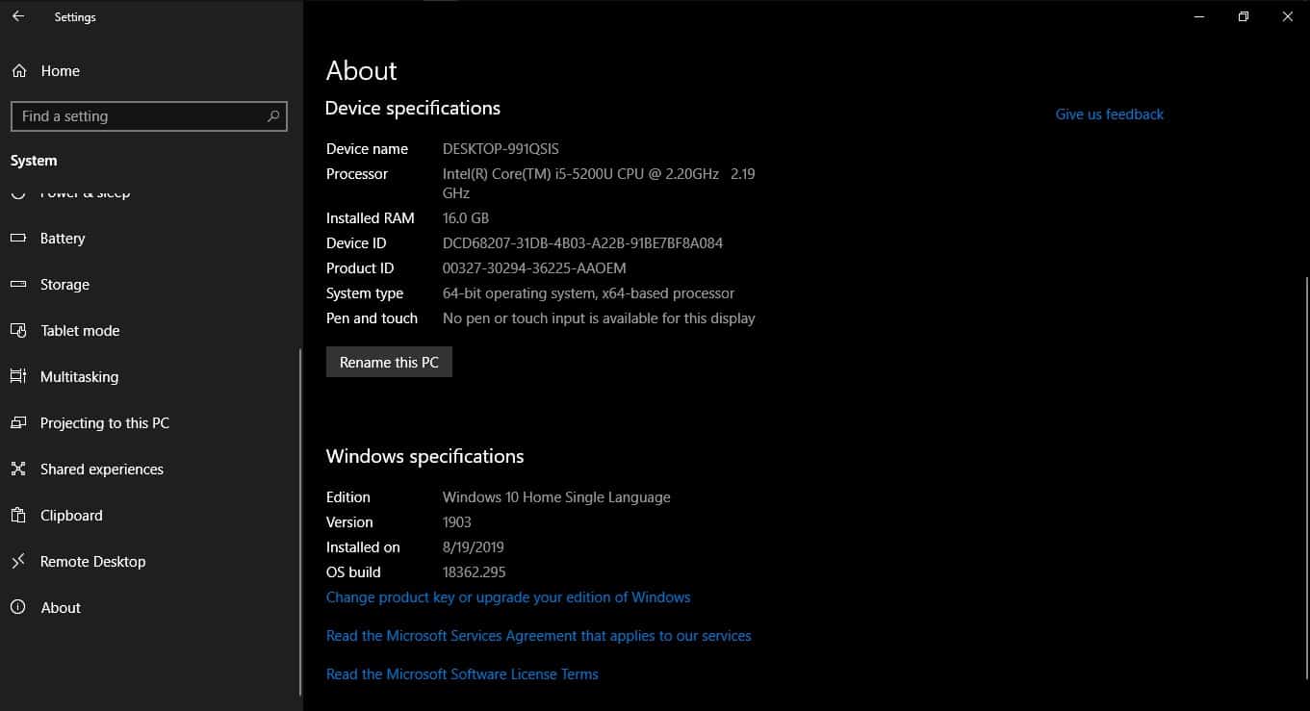Select OS build number 18362.295
The height and width of the screenshot is (711, 1310).
[x=475, y=572]
